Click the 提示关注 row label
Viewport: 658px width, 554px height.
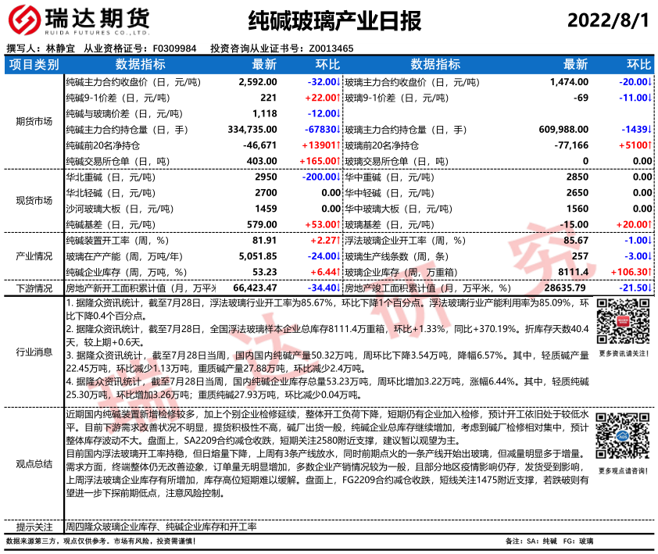click(33, 527)
